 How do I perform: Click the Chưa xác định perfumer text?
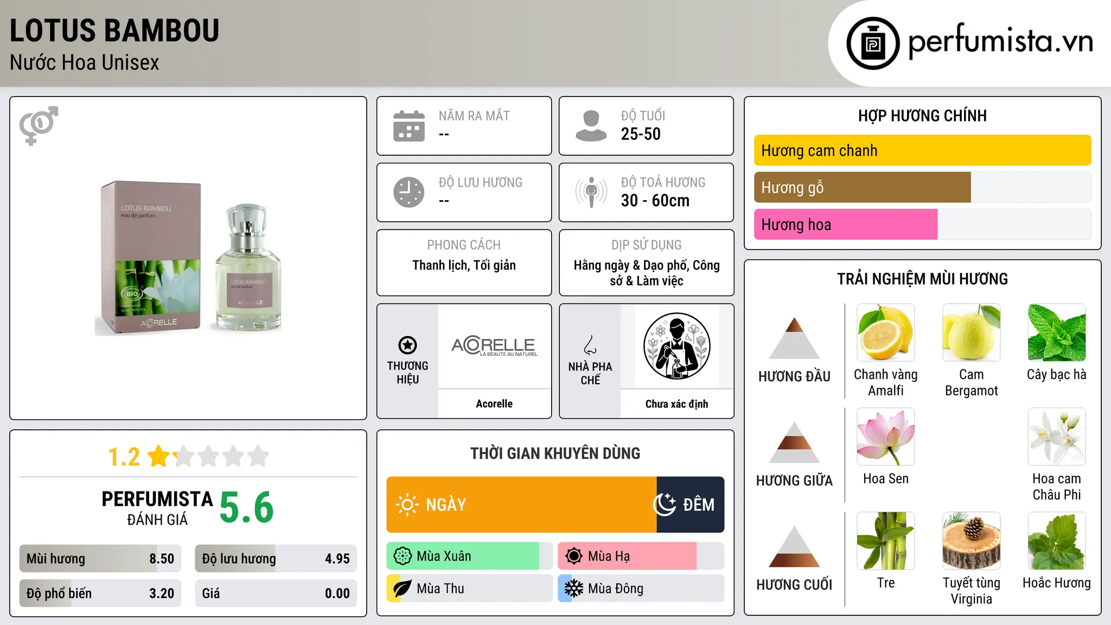point(676,404)
